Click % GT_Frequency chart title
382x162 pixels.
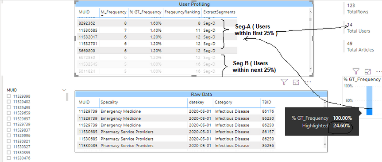362,79
